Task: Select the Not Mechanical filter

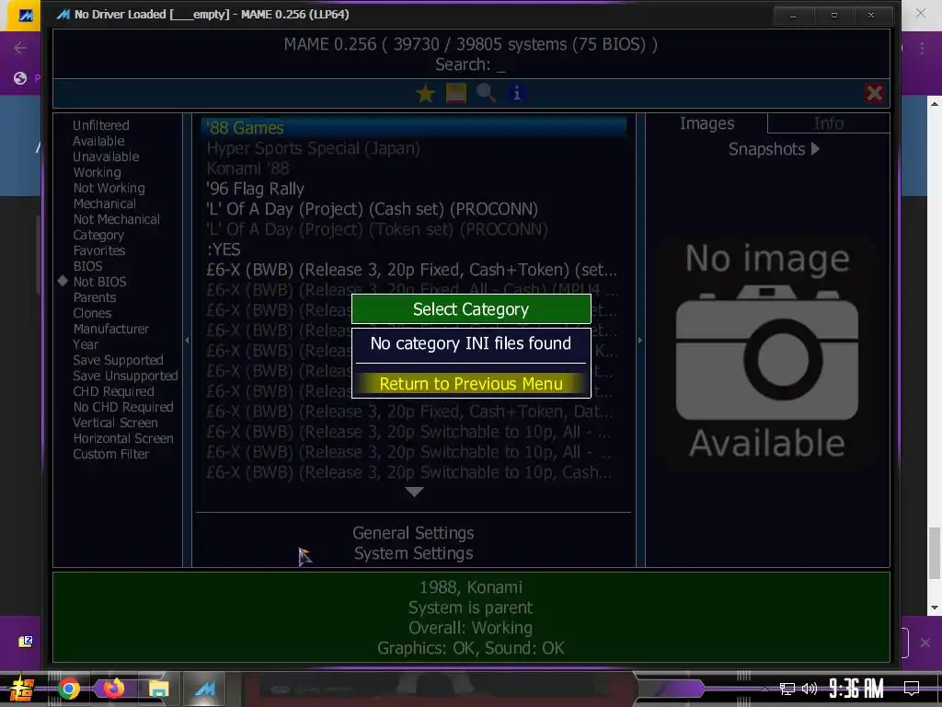Action: [x=117, y=219]
